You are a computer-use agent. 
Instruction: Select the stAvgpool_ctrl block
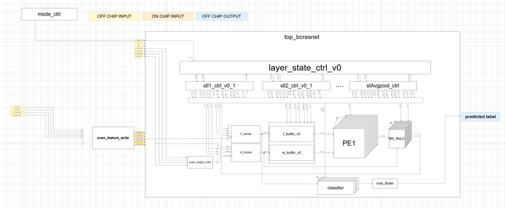[x=383, y=86]
